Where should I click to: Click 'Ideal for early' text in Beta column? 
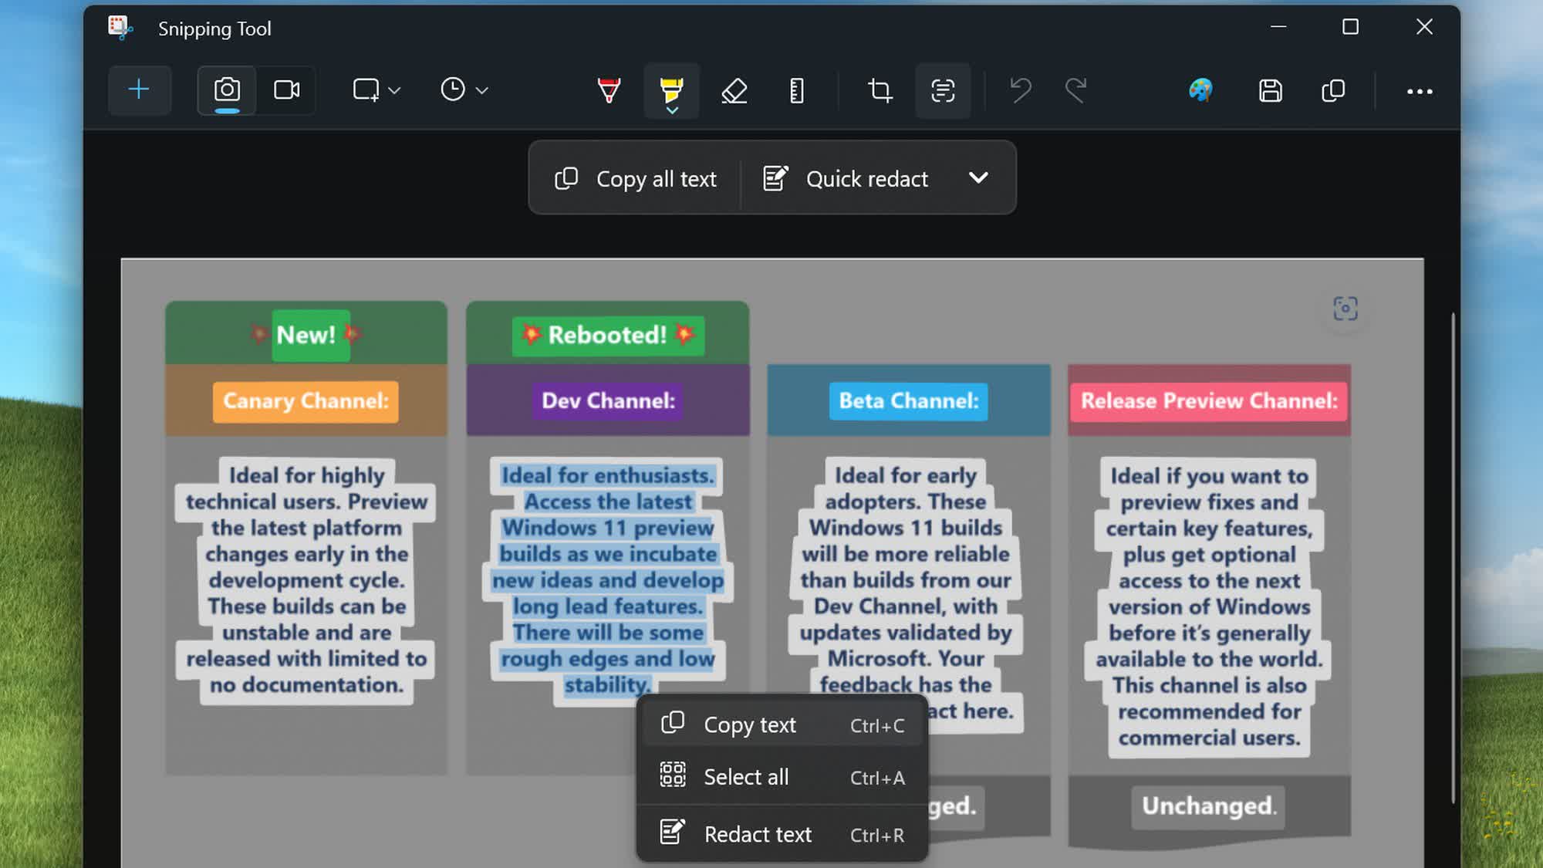(x=906, y=475)
